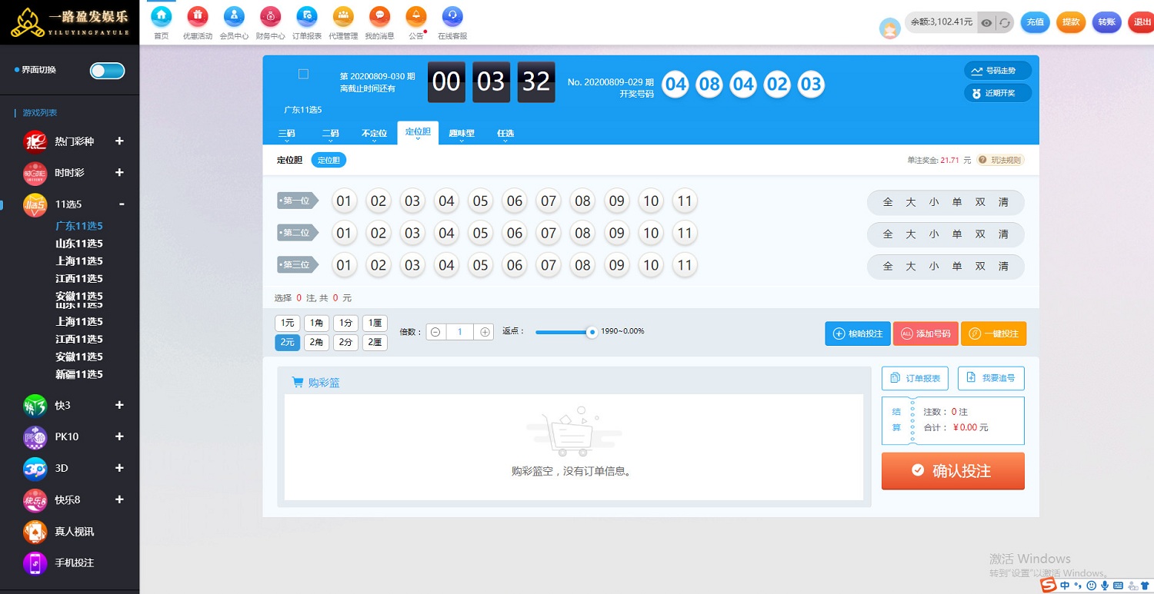Click the 确认投注 confirm bet button
1154x594 pixels.
tap(952, 471)
